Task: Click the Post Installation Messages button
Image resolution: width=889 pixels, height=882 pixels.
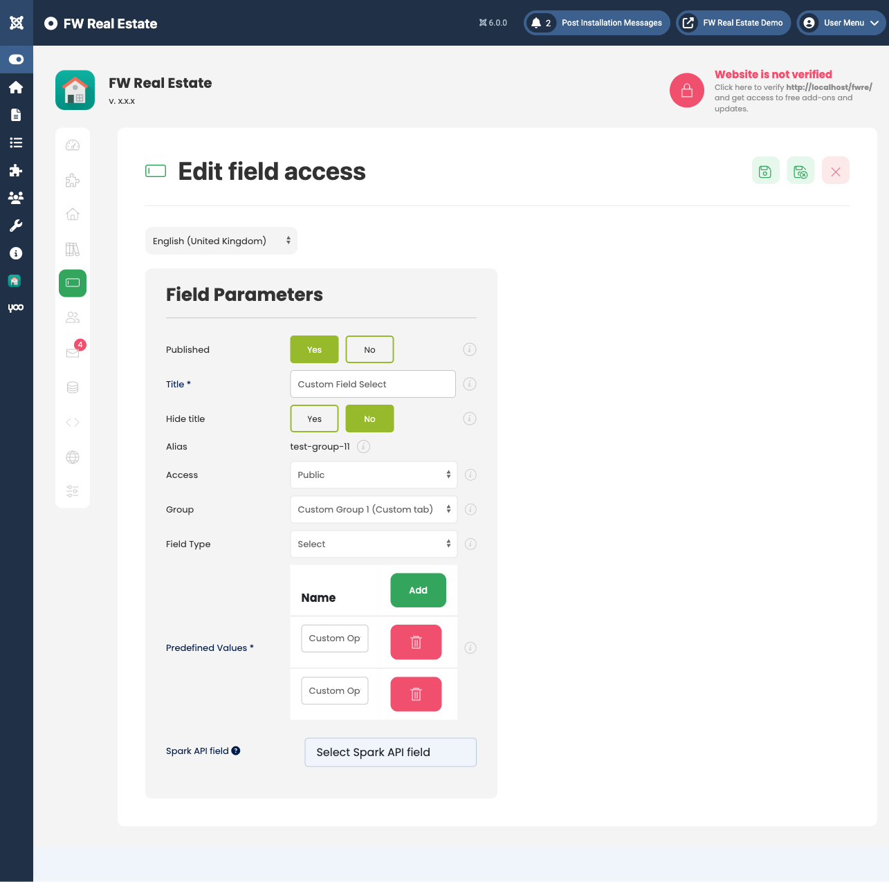Action: pyautogui.click(x=596, y=22)
